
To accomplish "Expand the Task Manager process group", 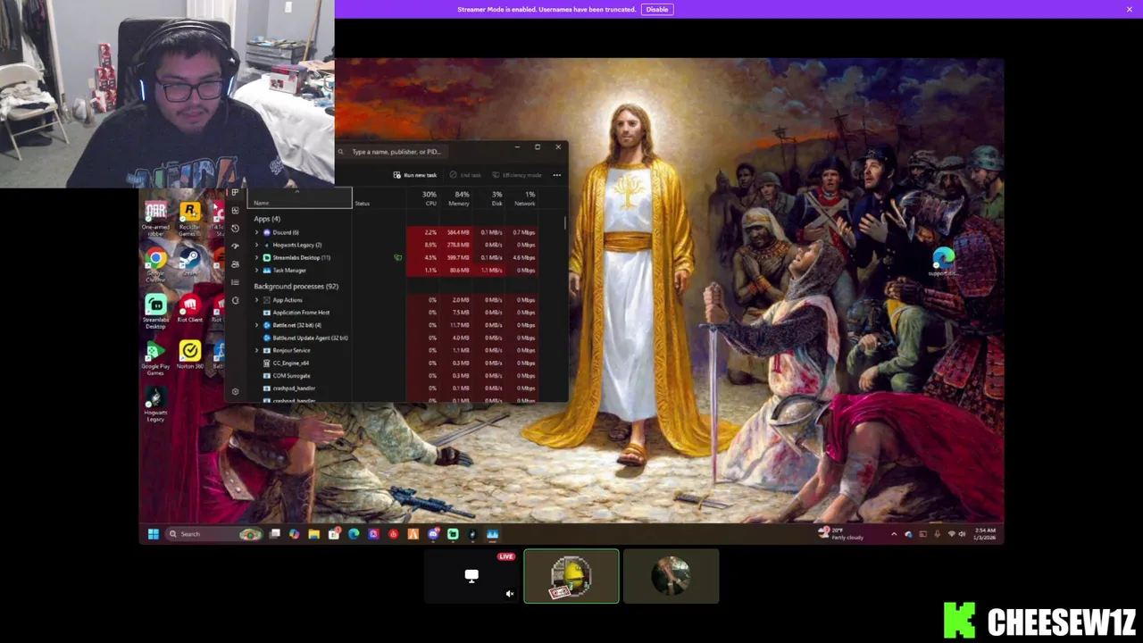I will pos(257,270).
